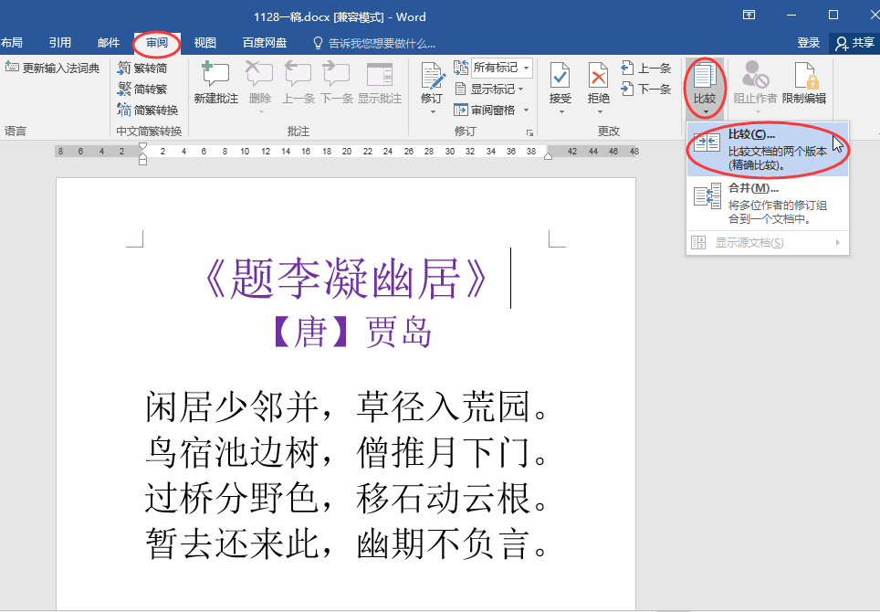Image resolution: width=880 pixels, height=612 pixels.
Task: Go to the previous comment (上一条) in 批注 group
Action: point(298,83)
